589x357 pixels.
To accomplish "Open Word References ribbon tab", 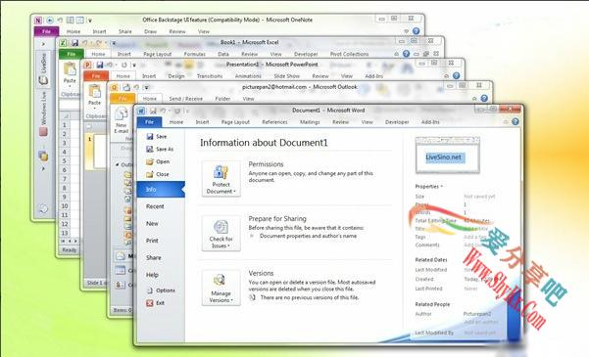I will tap(274, 122).
